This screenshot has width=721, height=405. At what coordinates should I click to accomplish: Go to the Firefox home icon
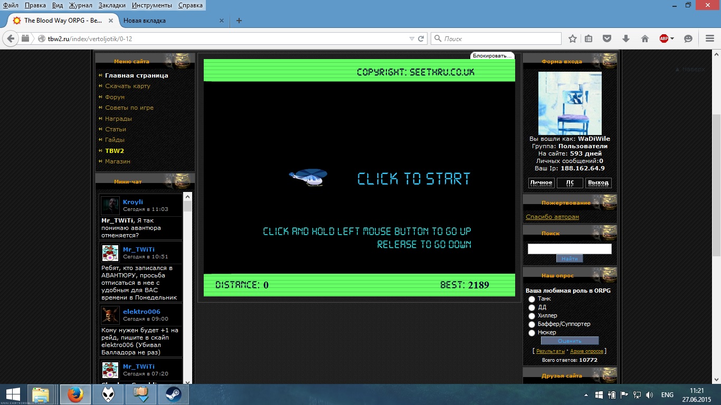point(644,38)
